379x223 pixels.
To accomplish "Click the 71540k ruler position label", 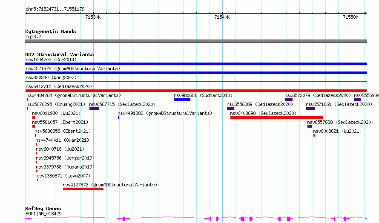I will (x=222, y=17).
